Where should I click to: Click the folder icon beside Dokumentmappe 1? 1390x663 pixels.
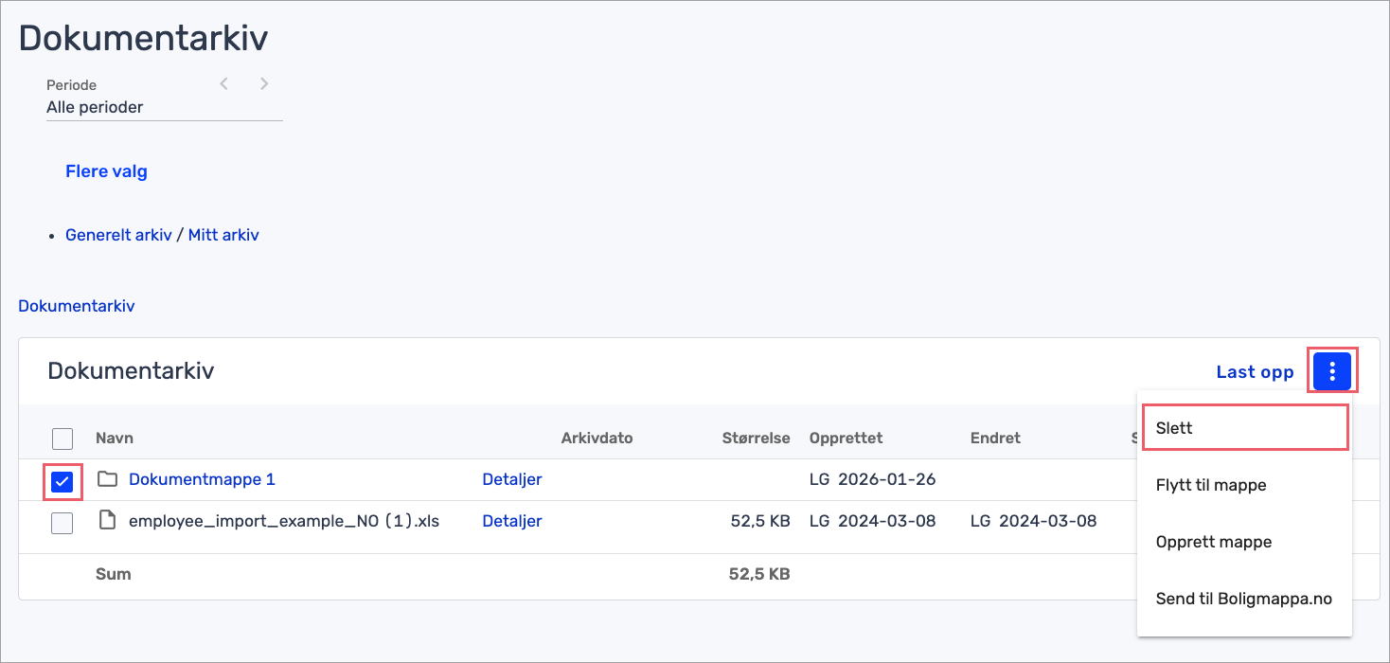pyautogui.click(x=107, y=479)
